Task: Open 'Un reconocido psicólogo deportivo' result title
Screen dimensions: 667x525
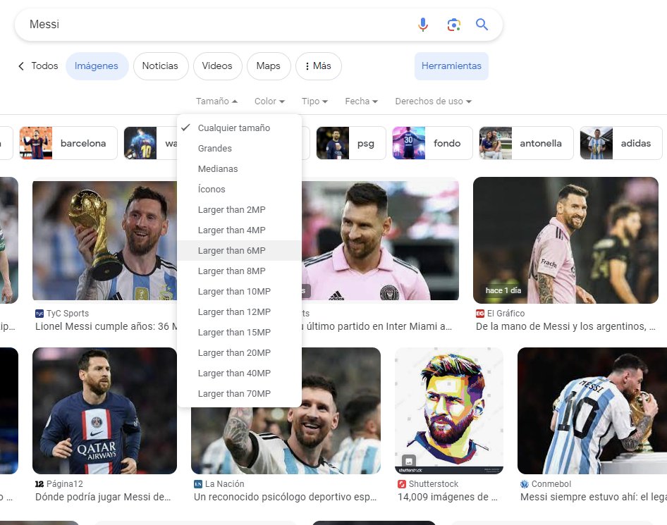Action: (x=285, y=497)
